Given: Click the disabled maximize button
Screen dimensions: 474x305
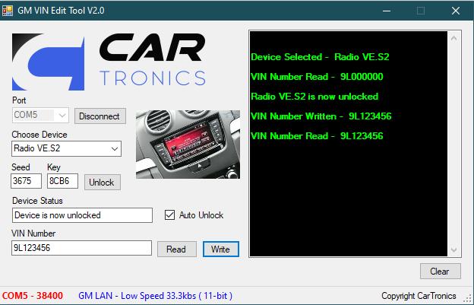Looking at the screenshot, I should 421,11.
